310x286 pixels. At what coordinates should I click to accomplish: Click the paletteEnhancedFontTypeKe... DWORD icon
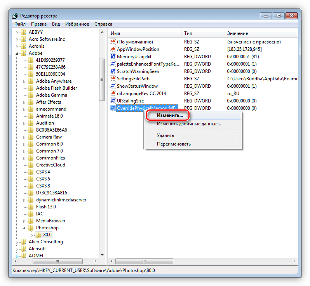[x=113, y=64]
